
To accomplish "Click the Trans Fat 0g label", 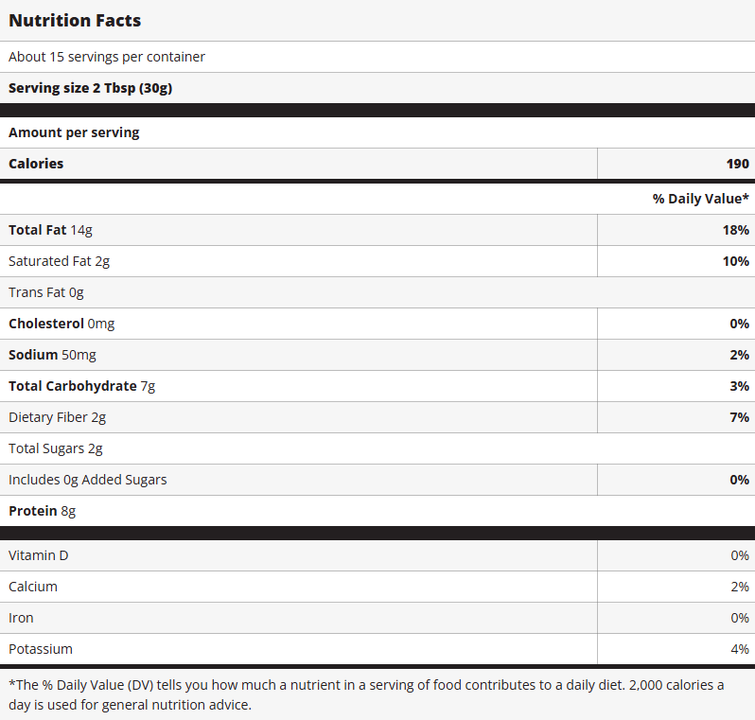I will coord(46,292).
